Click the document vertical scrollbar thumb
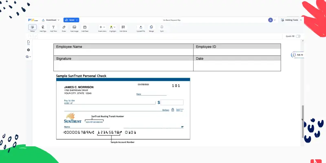This screenshot has height=163, width=326. pos(303,121)
